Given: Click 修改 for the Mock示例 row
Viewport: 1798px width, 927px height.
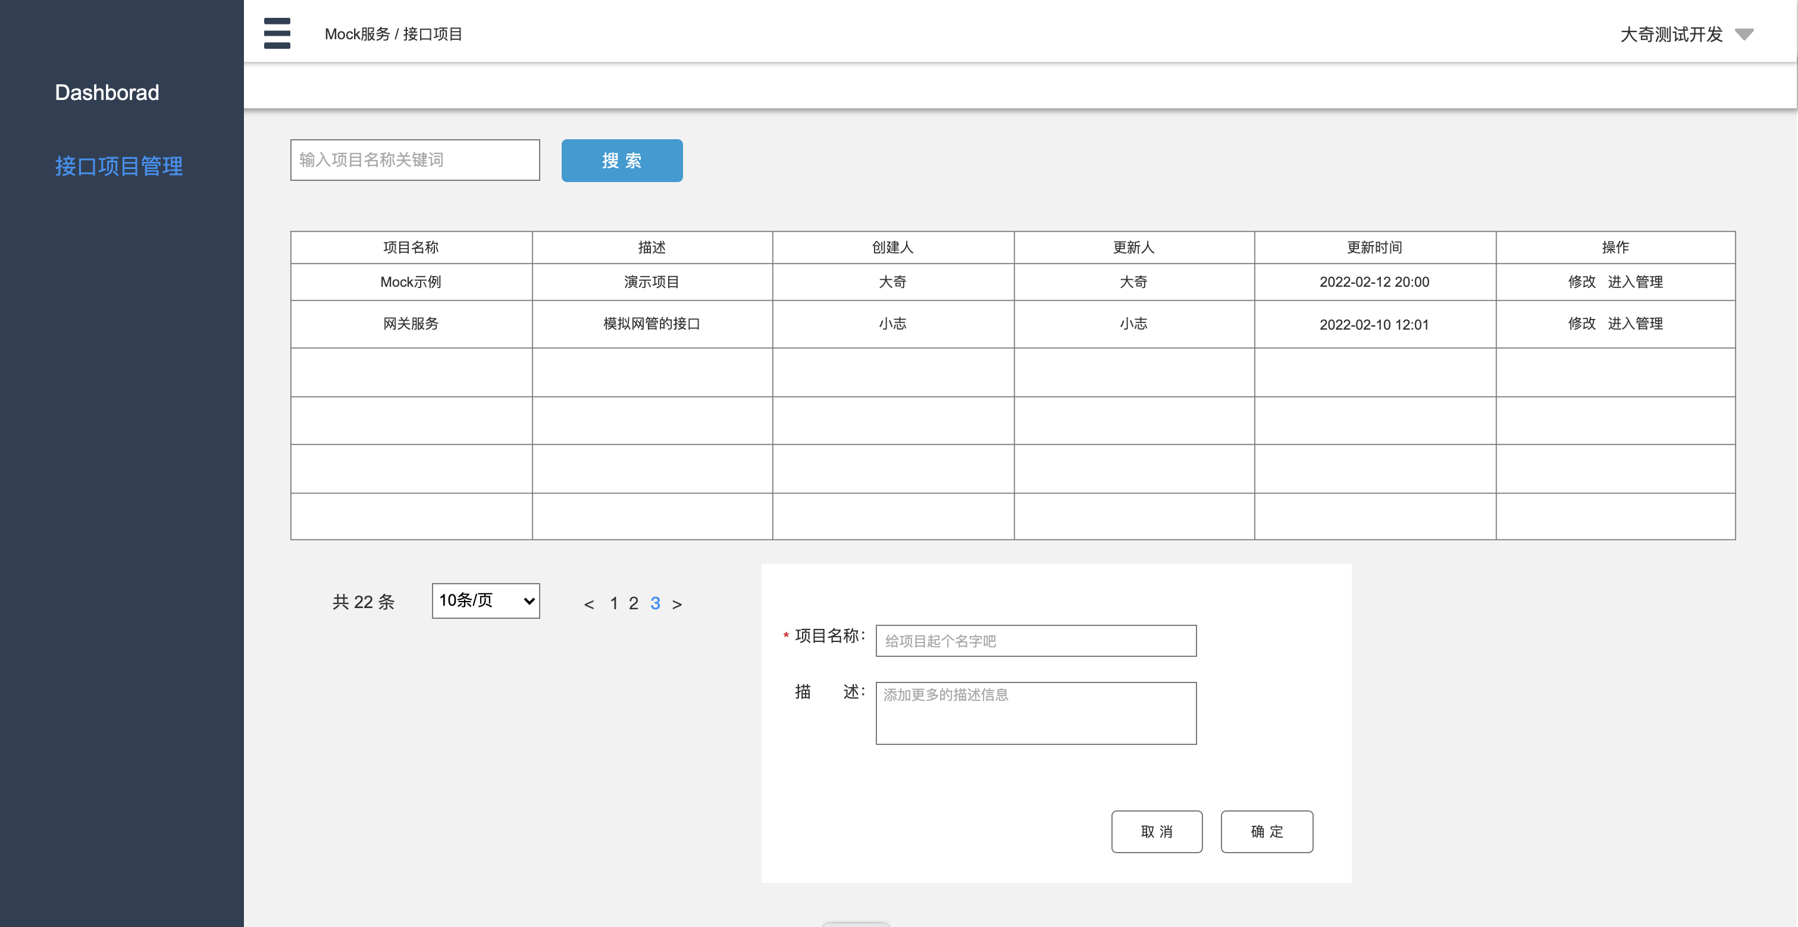Looking at the screenshot, I should (1581, 282).
